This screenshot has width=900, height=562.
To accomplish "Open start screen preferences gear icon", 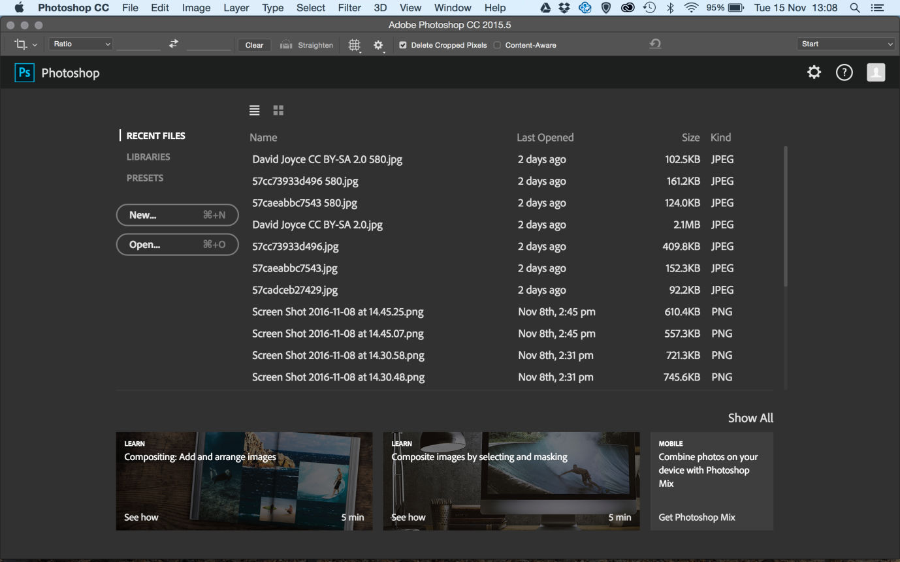I will pos(814,72).
